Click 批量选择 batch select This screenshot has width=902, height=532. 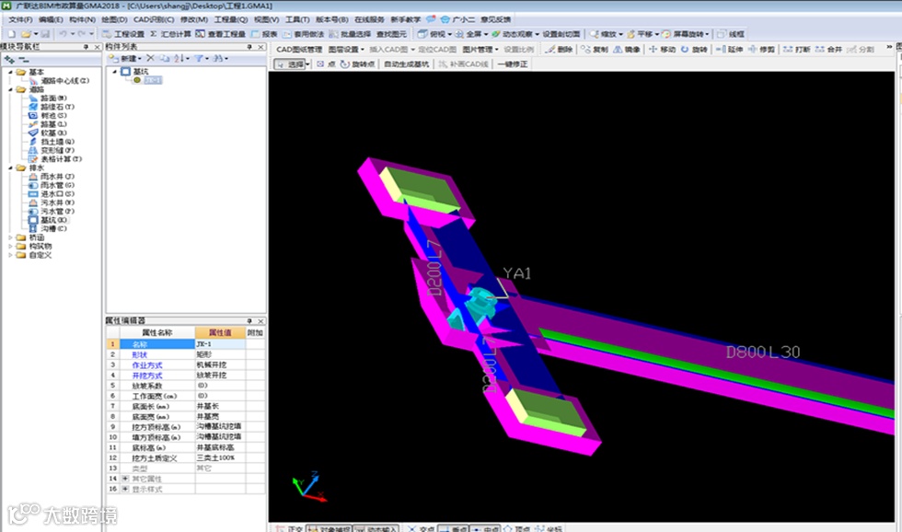[350, 34]
